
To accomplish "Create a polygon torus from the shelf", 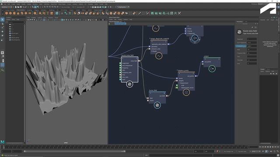I will (22, 13).
